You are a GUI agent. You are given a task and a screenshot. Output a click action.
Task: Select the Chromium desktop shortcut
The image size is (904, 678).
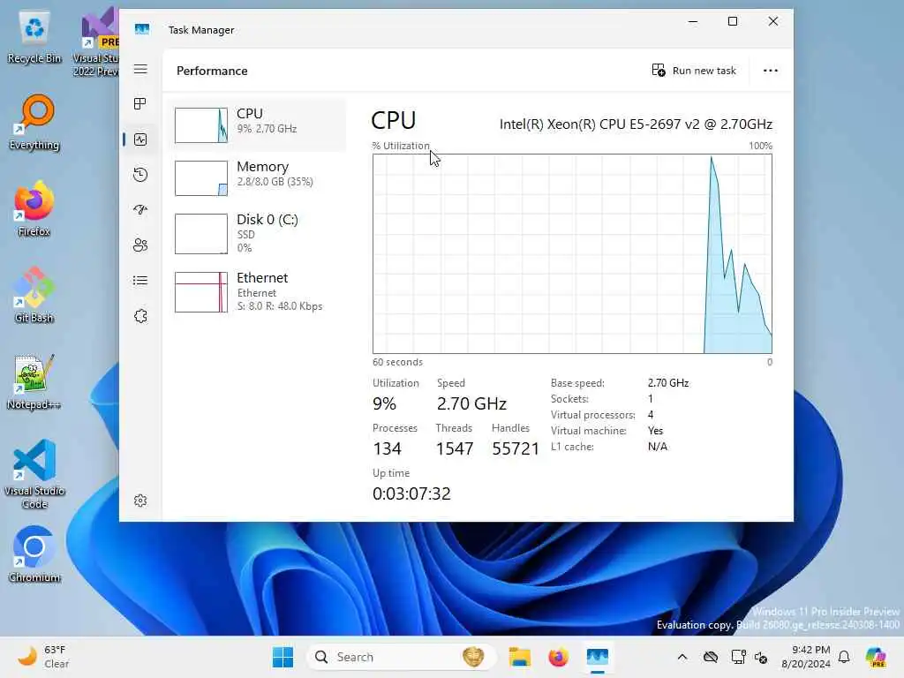[x=34, y=554]
